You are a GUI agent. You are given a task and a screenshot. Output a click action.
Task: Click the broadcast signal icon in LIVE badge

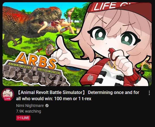(19, 118)
